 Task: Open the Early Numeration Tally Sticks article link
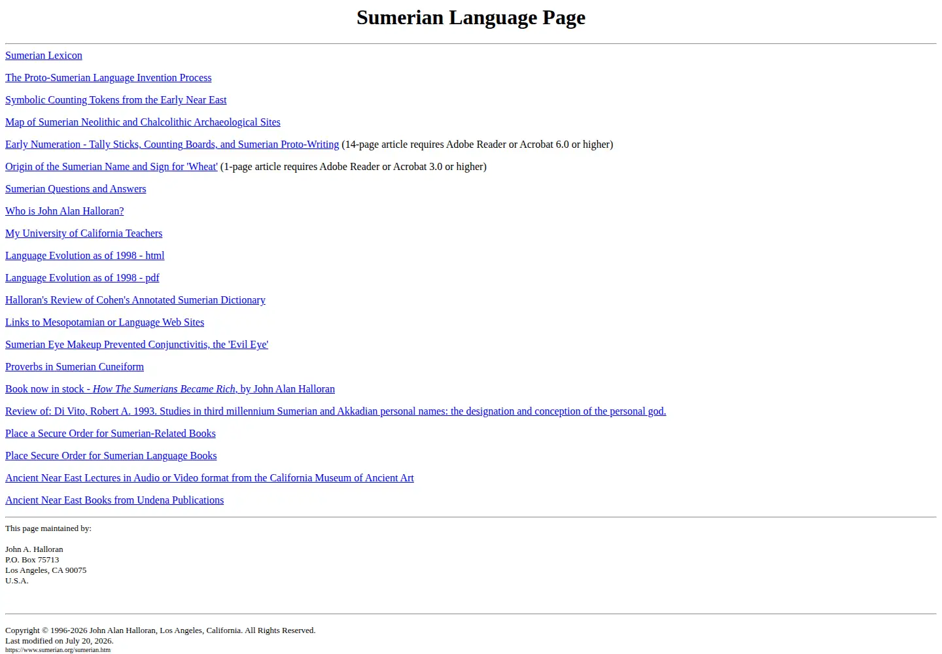tap(172, 145)
